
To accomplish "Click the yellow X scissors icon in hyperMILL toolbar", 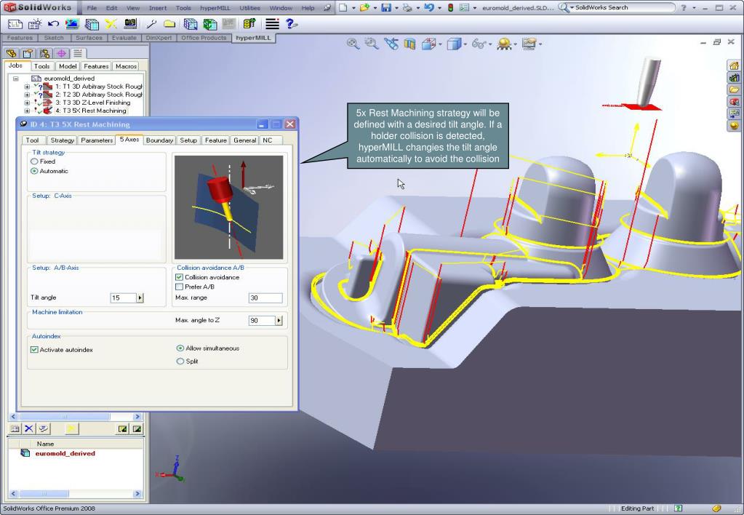I will [111, 24].
